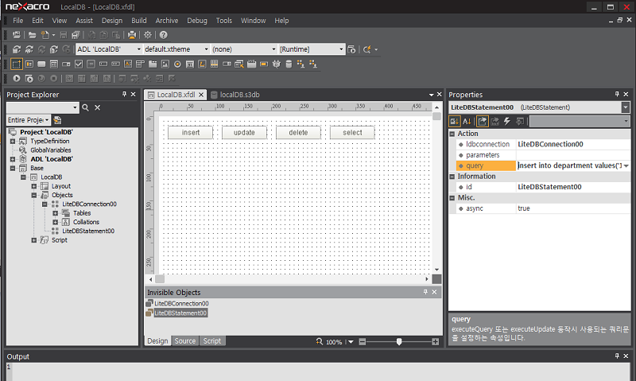Viewport: 636px width, 381px height.
Task: Click the update button on the form
Action: 244,133
